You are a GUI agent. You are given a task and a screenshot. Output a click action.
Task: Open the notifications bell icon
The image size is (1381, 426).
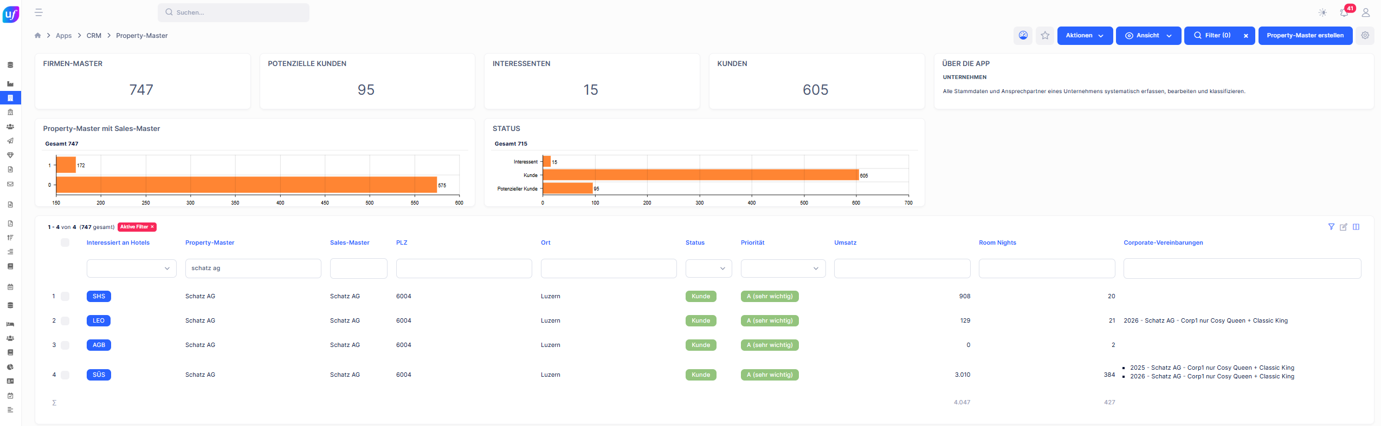[x=1344, y=12]
